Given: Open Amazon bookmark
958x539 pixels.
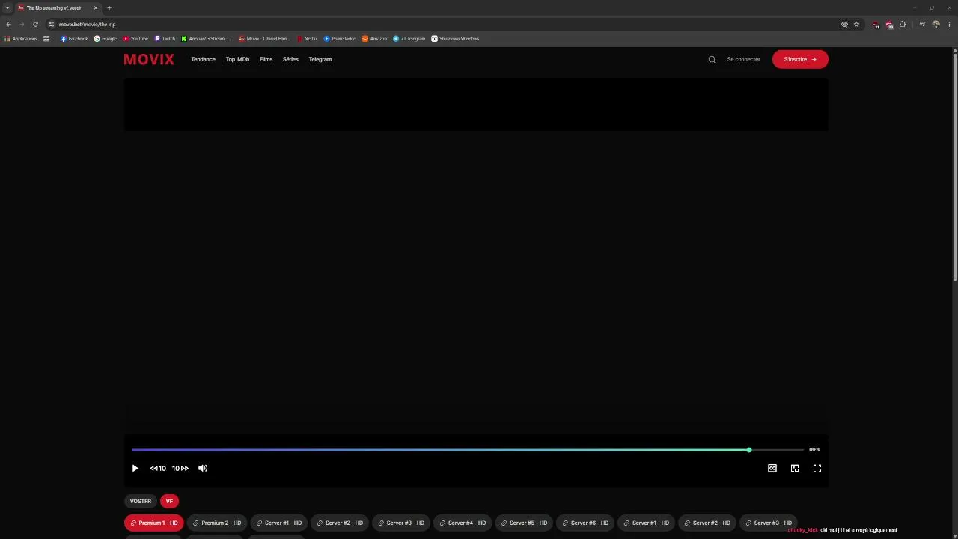Looking at the screenshot, I should tap(375, 39).
